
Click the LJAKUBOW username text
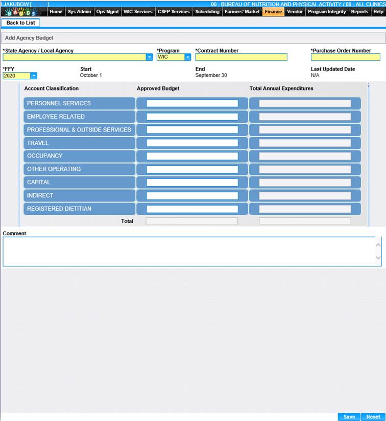[x=15, y=4]
